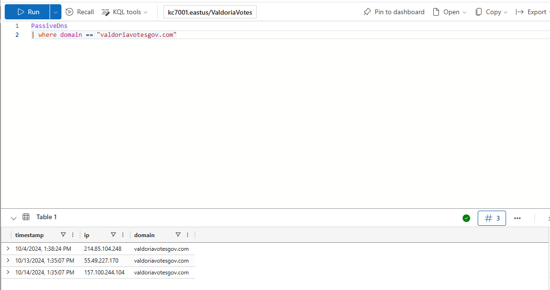550x290 pixels.
Task: Expand the 10/14/2024 result row
Action: coord(8,272)
